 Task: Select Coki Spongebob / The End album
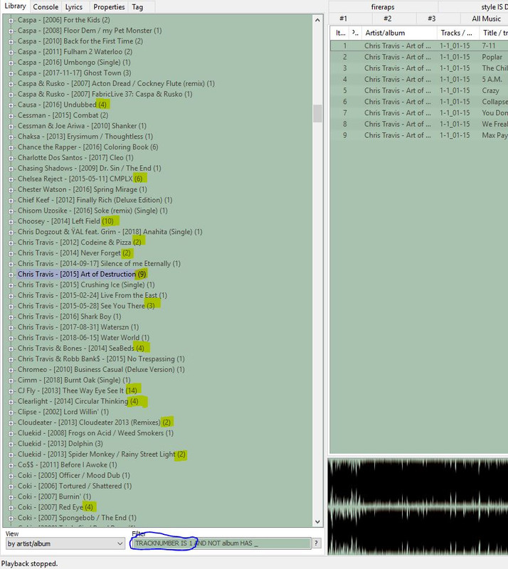77,518
